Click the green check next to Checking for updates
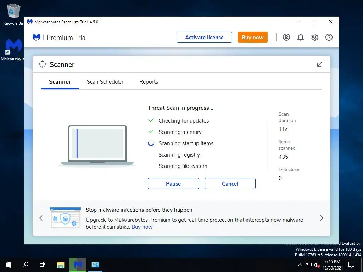Screen dimensions: 363x272 point(151,120)
